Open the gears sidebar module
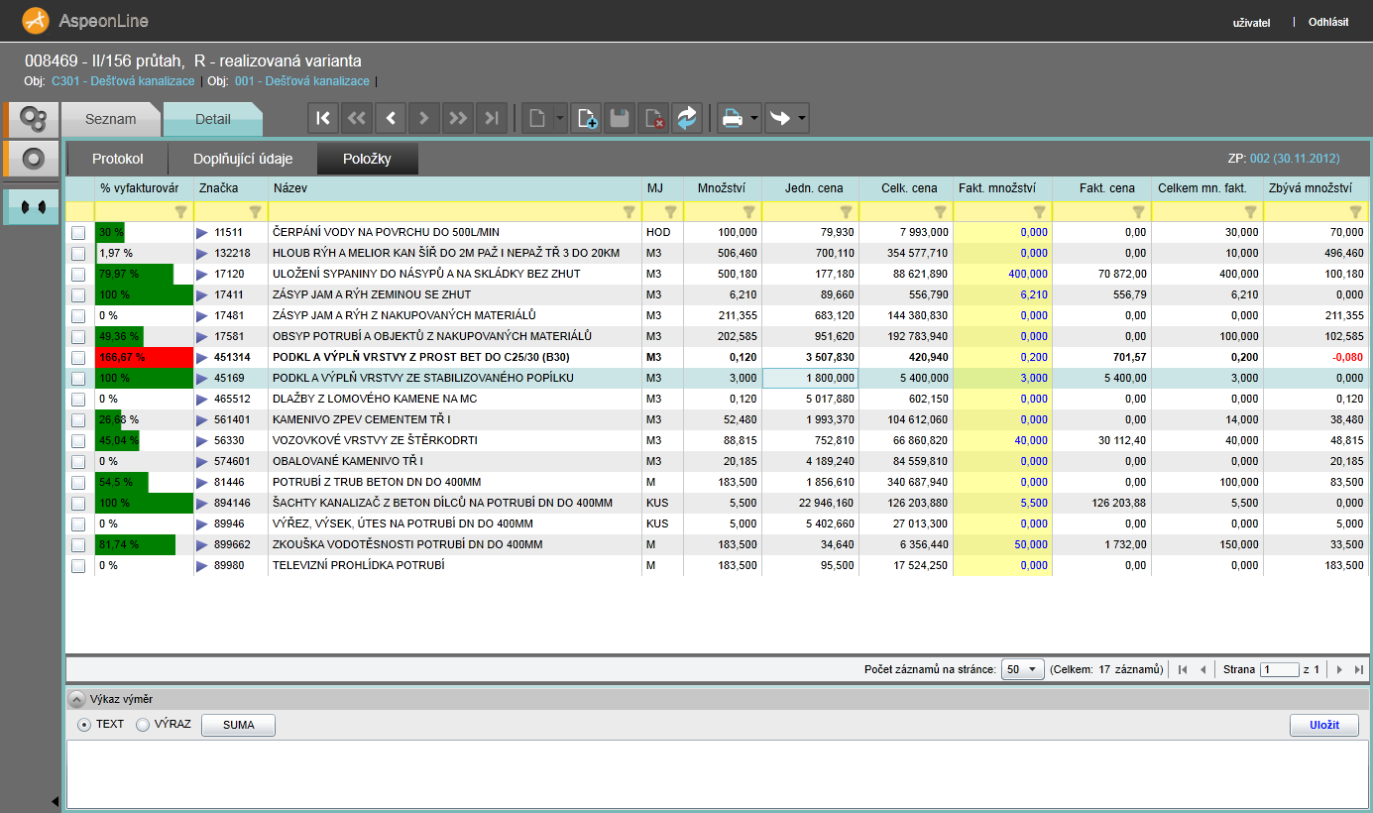 [33, 119]
